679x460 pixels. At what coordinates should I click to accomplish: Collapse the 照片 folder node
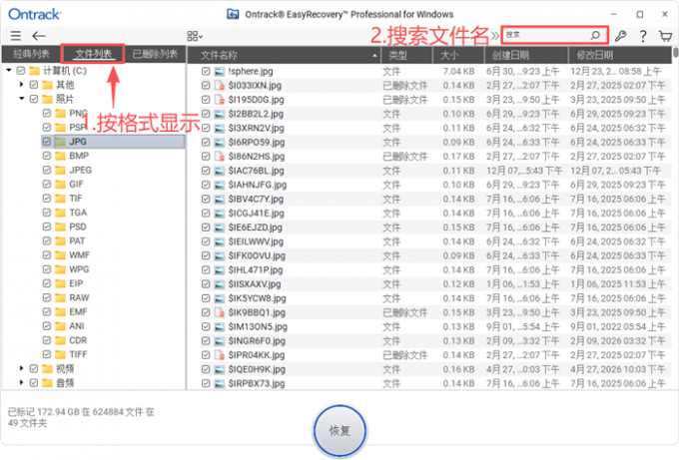[21, 99]
